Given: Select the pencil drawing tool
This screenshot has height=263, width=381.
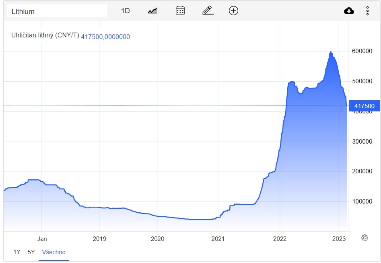Looking at the screenshot, I should click(x=208, y=11).
